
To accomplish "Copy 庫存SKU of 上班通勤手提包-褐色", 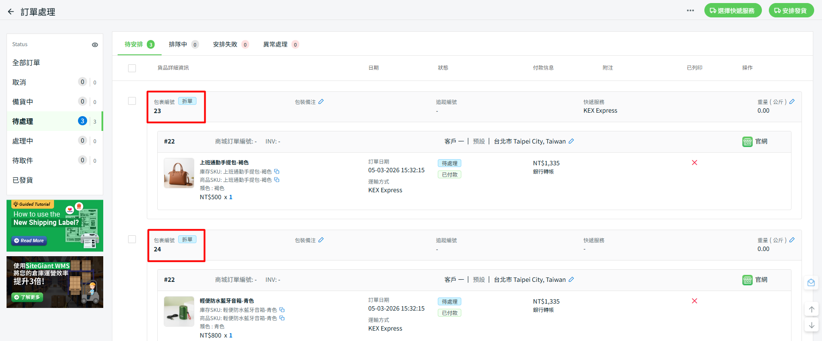I will coord(277,171).
